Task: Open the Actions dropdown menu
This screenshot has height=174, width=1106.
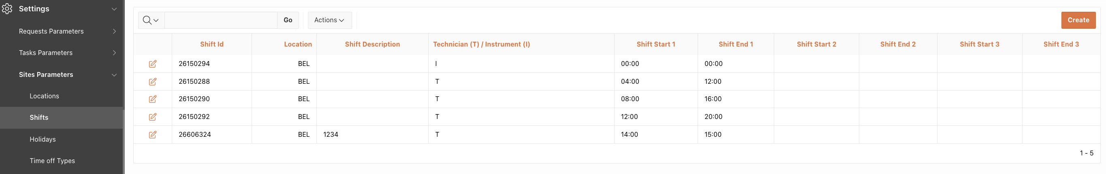Action: pos(329,20)
